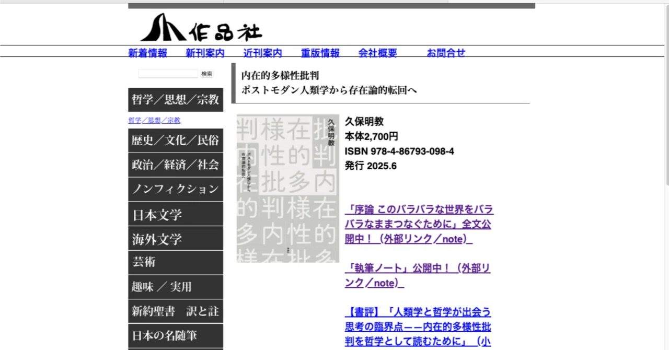
Task: Click small 哲学／思想／宗教 text link
Action: point(154,120)
